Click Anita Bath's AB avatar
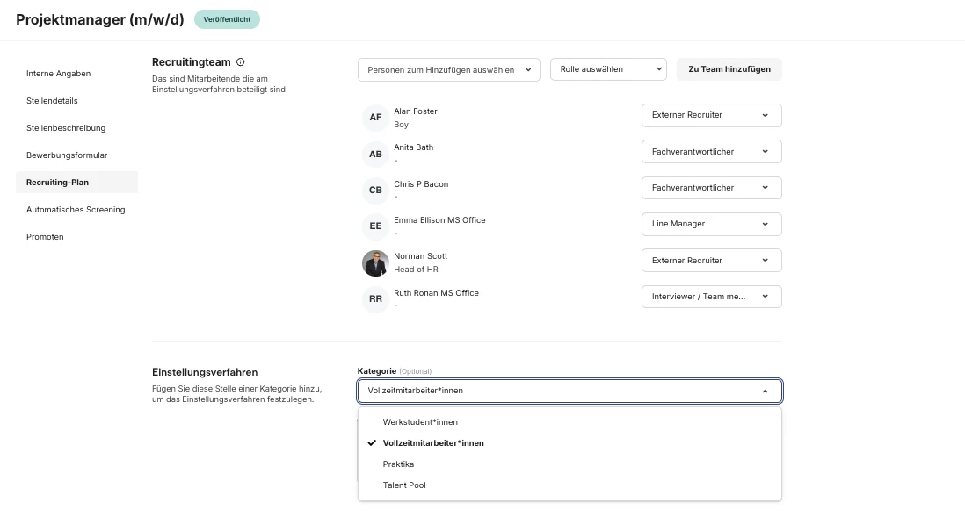Viewport: 965px width, 532px height. click(x=375, y=154)
